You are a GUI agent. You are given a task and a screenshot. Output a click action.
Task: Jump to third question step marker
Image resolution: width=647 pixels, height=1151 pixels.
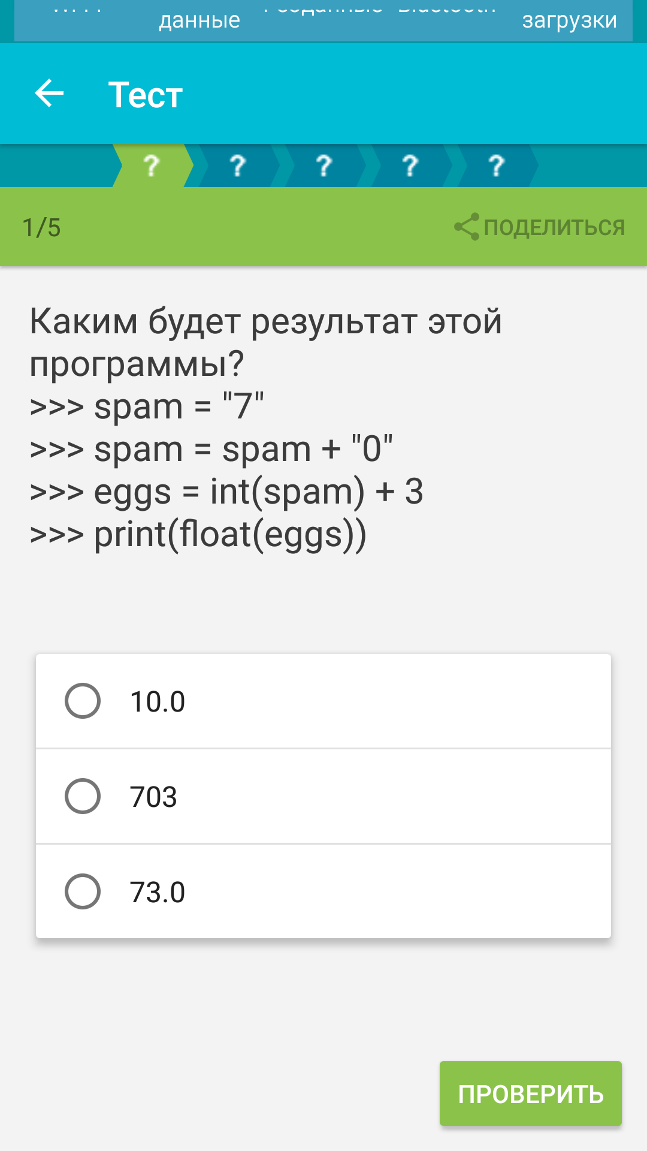(x=324, y=165)
